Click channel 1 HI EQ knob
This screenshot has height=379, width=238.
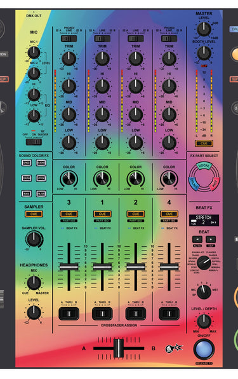102,86
